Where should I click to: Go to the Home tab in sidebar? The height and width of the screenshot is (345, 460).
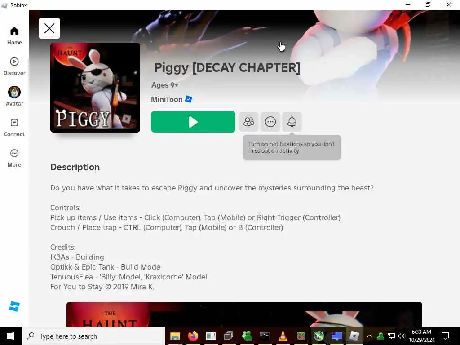point(14,36)
